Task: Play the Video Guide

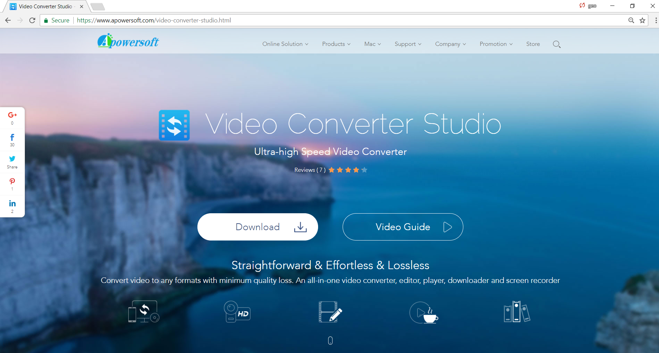Action: tap(403, 227)
